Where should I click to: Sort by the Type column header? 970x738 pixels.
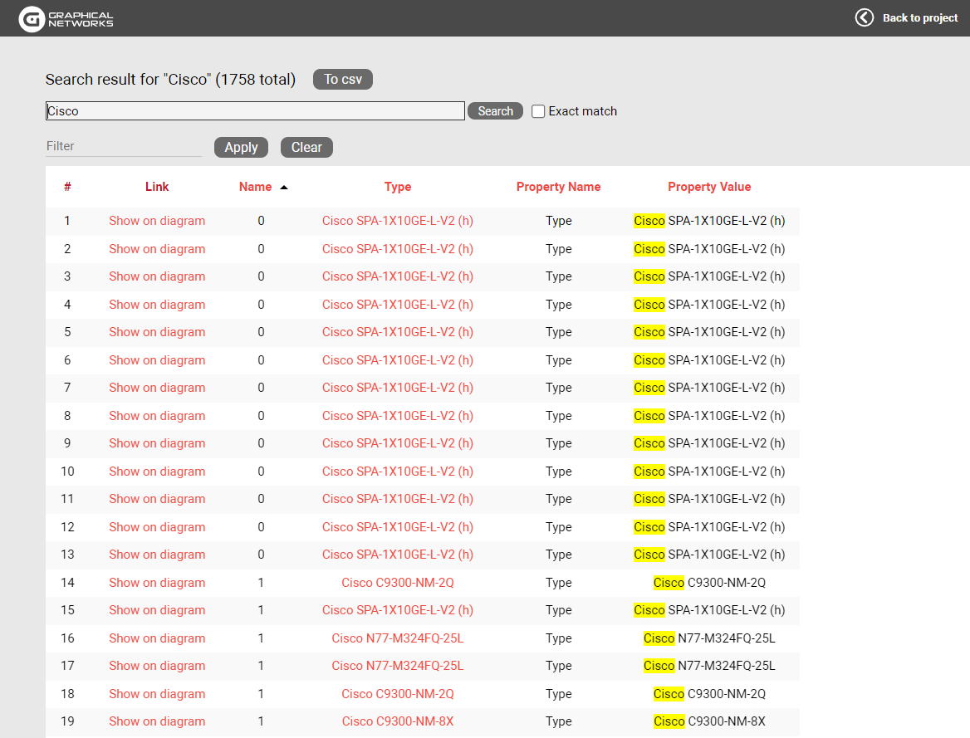point(398,187)
